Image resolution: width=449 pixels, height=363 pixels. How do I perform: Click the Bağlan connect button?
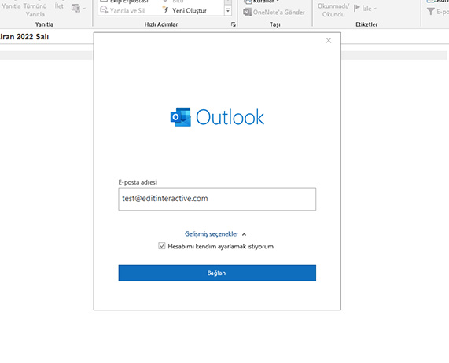pos(217,273)
